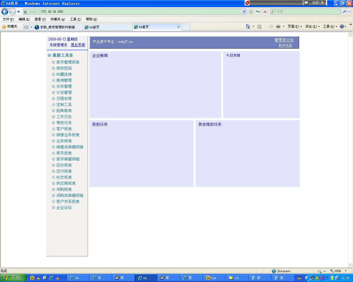
Task: Open the Quick Tabs grid icon
Action: click(26, 27)
